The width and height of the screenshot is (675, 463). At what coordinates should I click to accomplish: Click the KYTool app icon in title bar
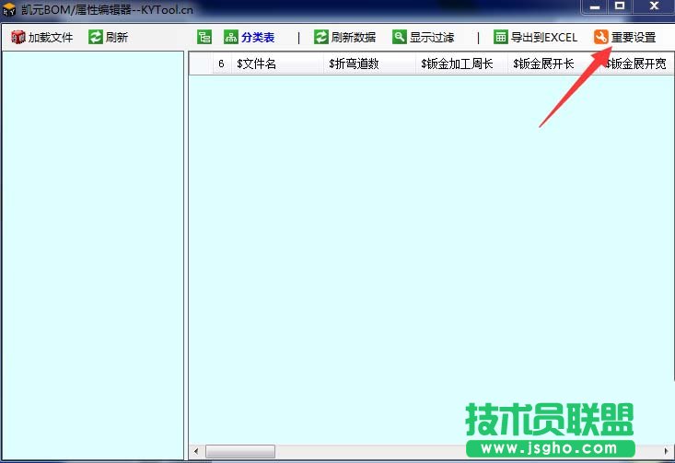(9, 9)
